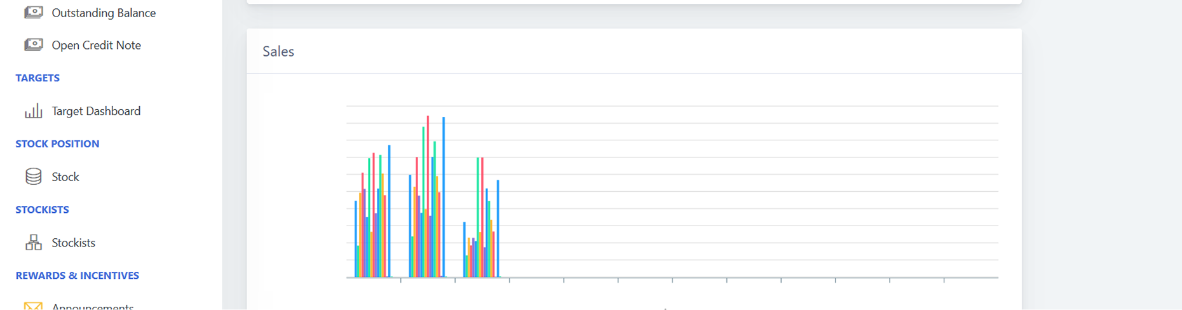Click the Target Dashboard bar chart icon
Image resolution: width=1182 pixels, height=310 pixels.
(x=34, y=111)
